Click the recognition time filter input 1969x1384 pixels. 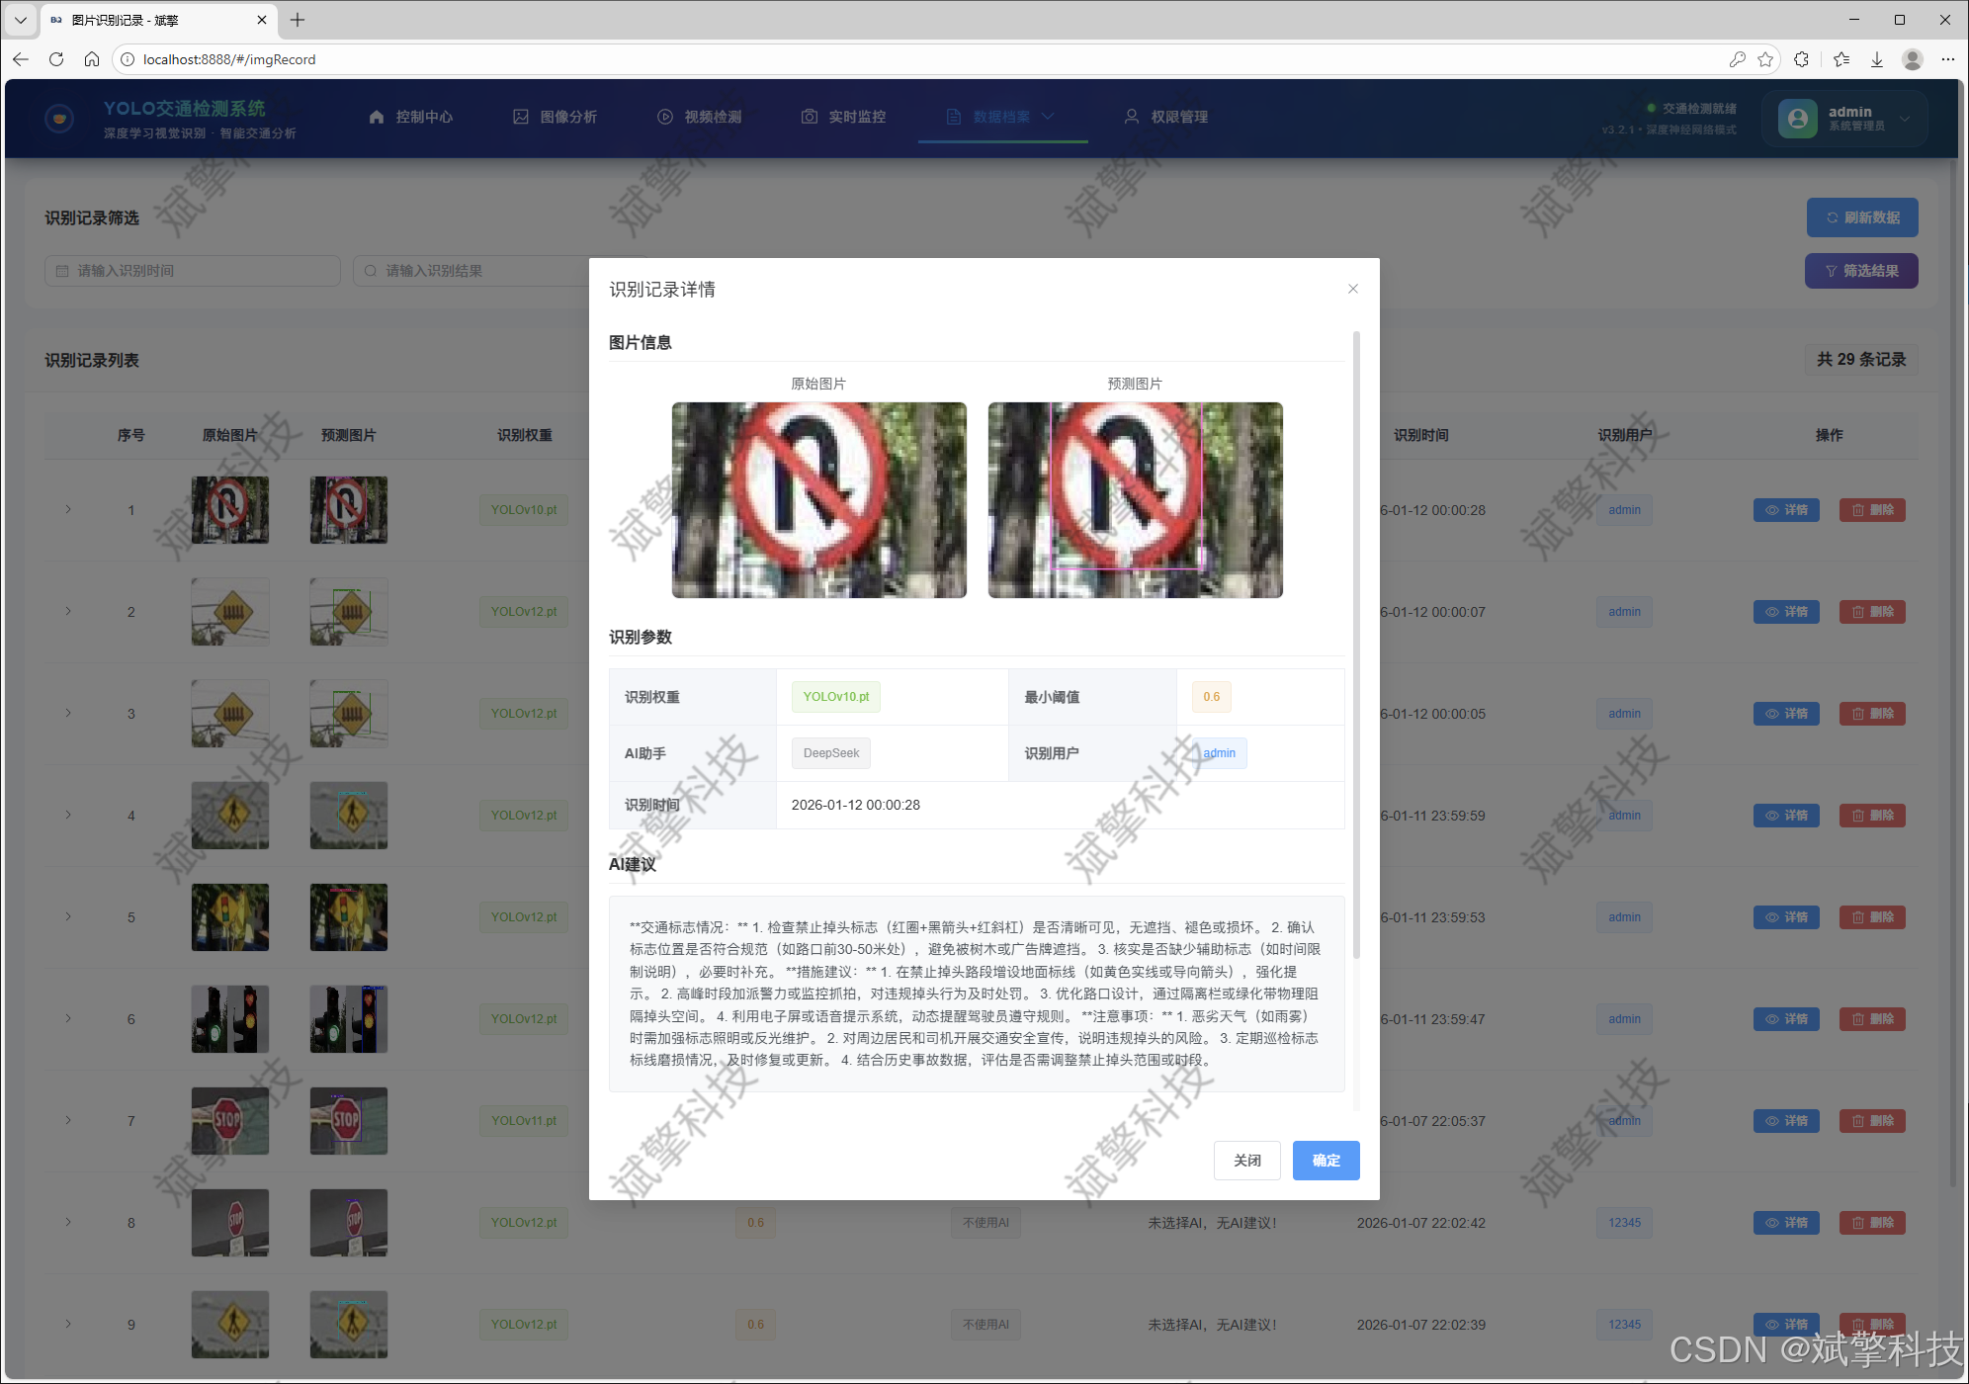click(193, 271)
